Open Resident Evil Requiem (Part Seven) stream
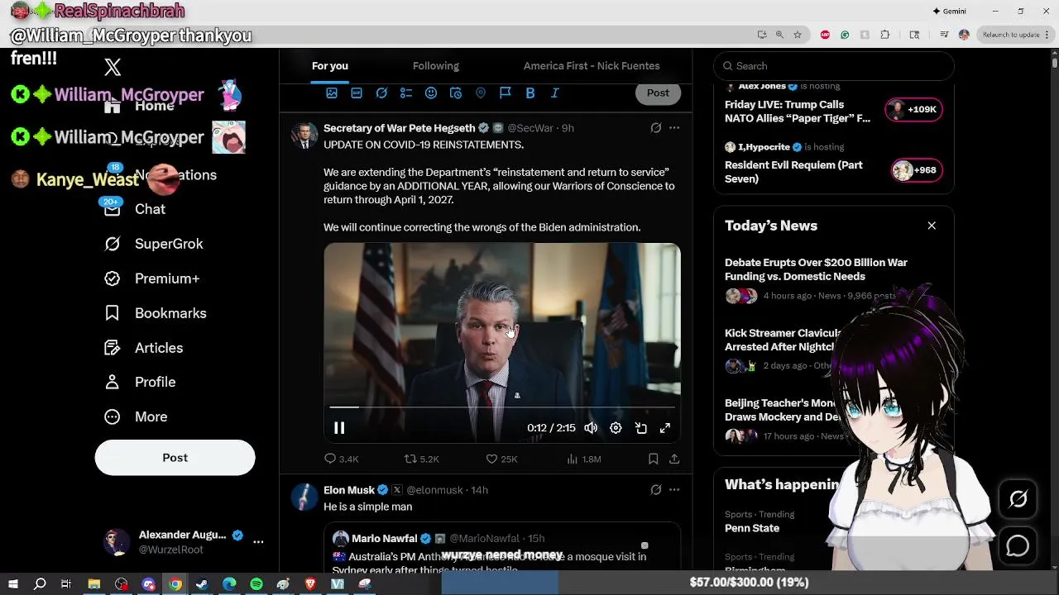1059x595 pixels. click(x=793, y=172)
